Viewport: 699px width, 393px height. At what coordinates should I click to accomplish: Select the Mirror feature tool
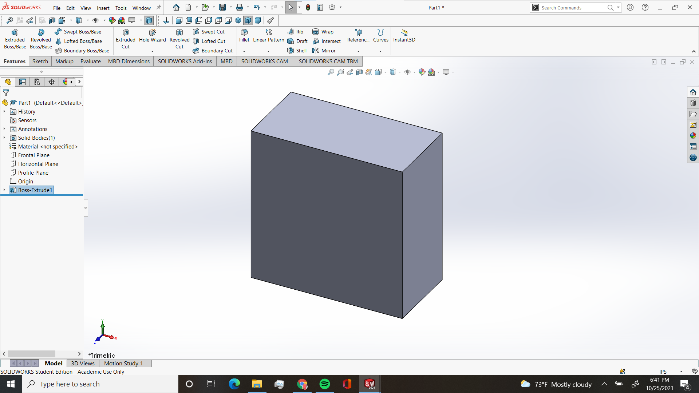click(324, 51)
